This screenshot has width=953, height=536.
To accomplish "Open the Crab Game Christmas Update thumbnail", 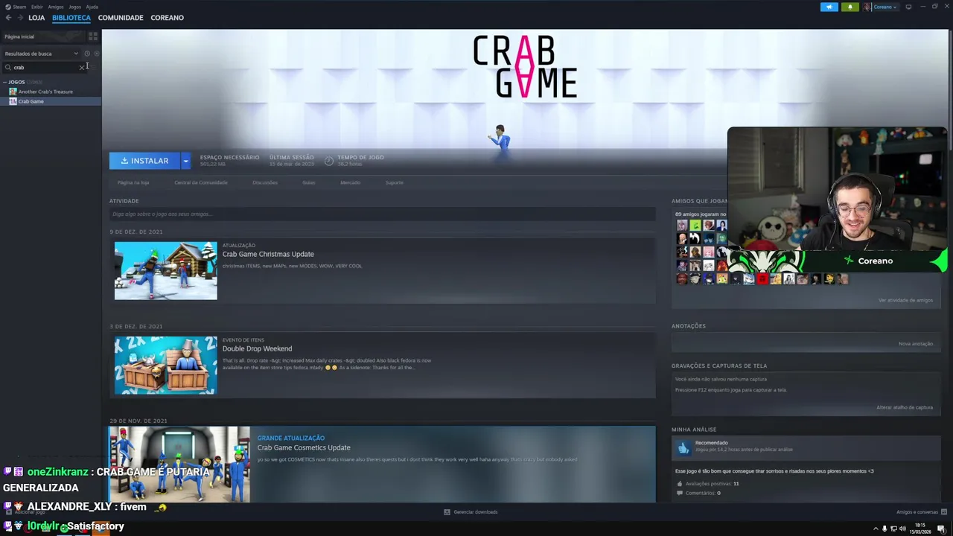I will 165,270.
